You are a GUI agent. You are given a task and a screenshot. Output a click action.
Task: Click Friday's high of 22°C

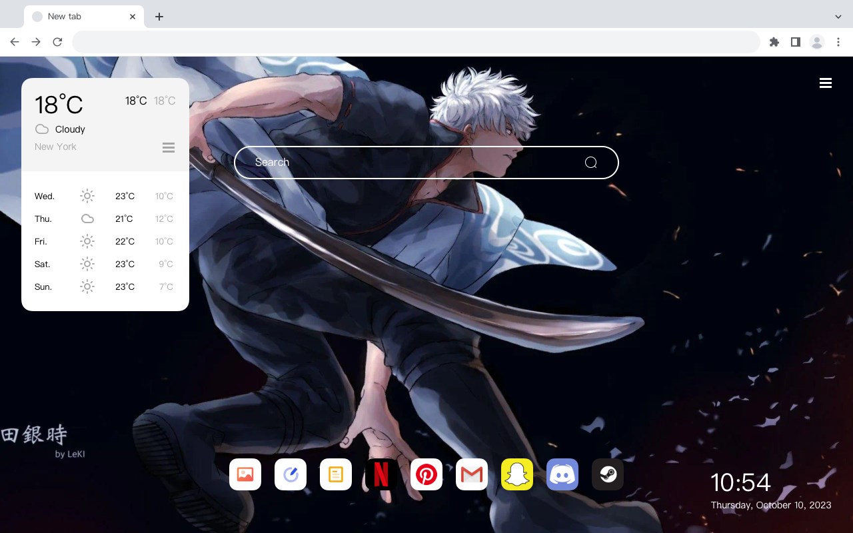(x=125, y=241)
